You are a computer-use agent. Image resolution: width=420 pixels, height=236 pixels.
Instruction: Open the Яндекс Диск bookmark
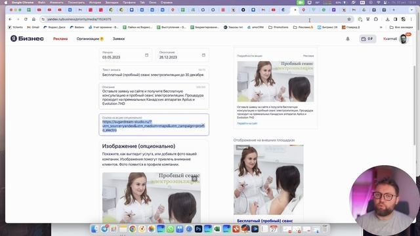pos(54,28)
